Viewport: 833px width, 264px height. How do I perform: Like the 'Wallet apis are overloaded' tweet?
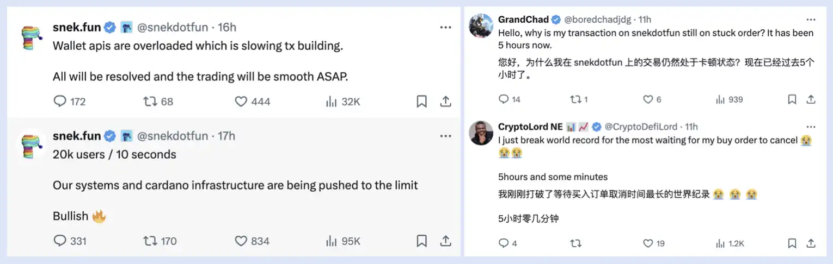click(x=241, y=102)
